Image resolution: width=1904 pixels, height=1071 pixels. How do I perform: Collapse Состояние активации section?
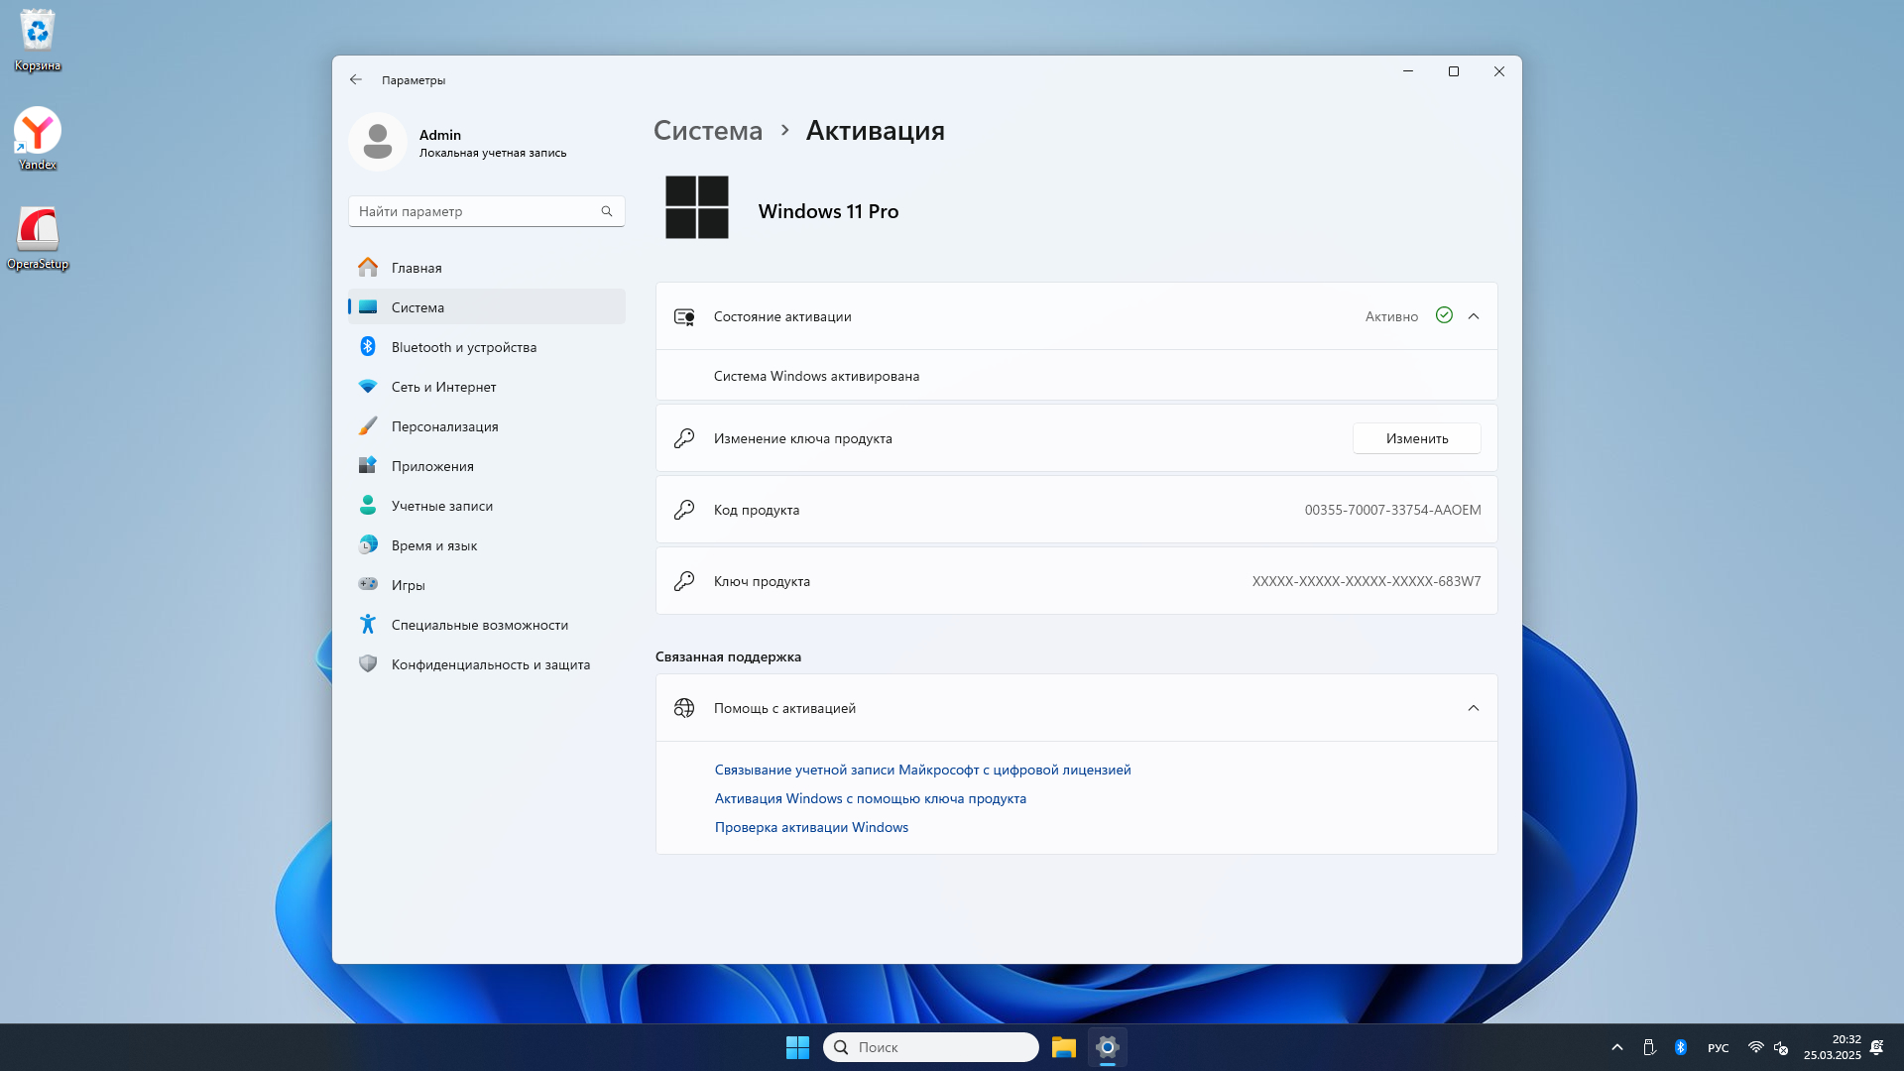[x=1474, y=316]
